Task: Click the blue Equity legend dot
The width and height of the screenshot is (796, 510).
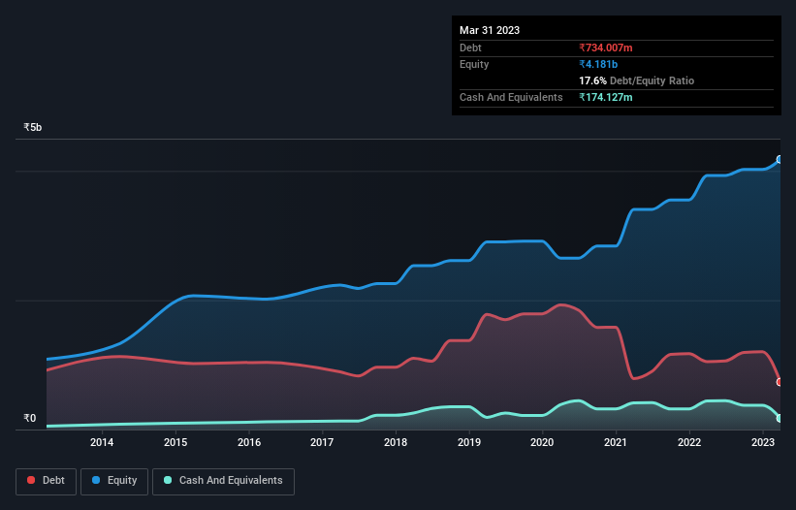Action: (x=96, y=480)
